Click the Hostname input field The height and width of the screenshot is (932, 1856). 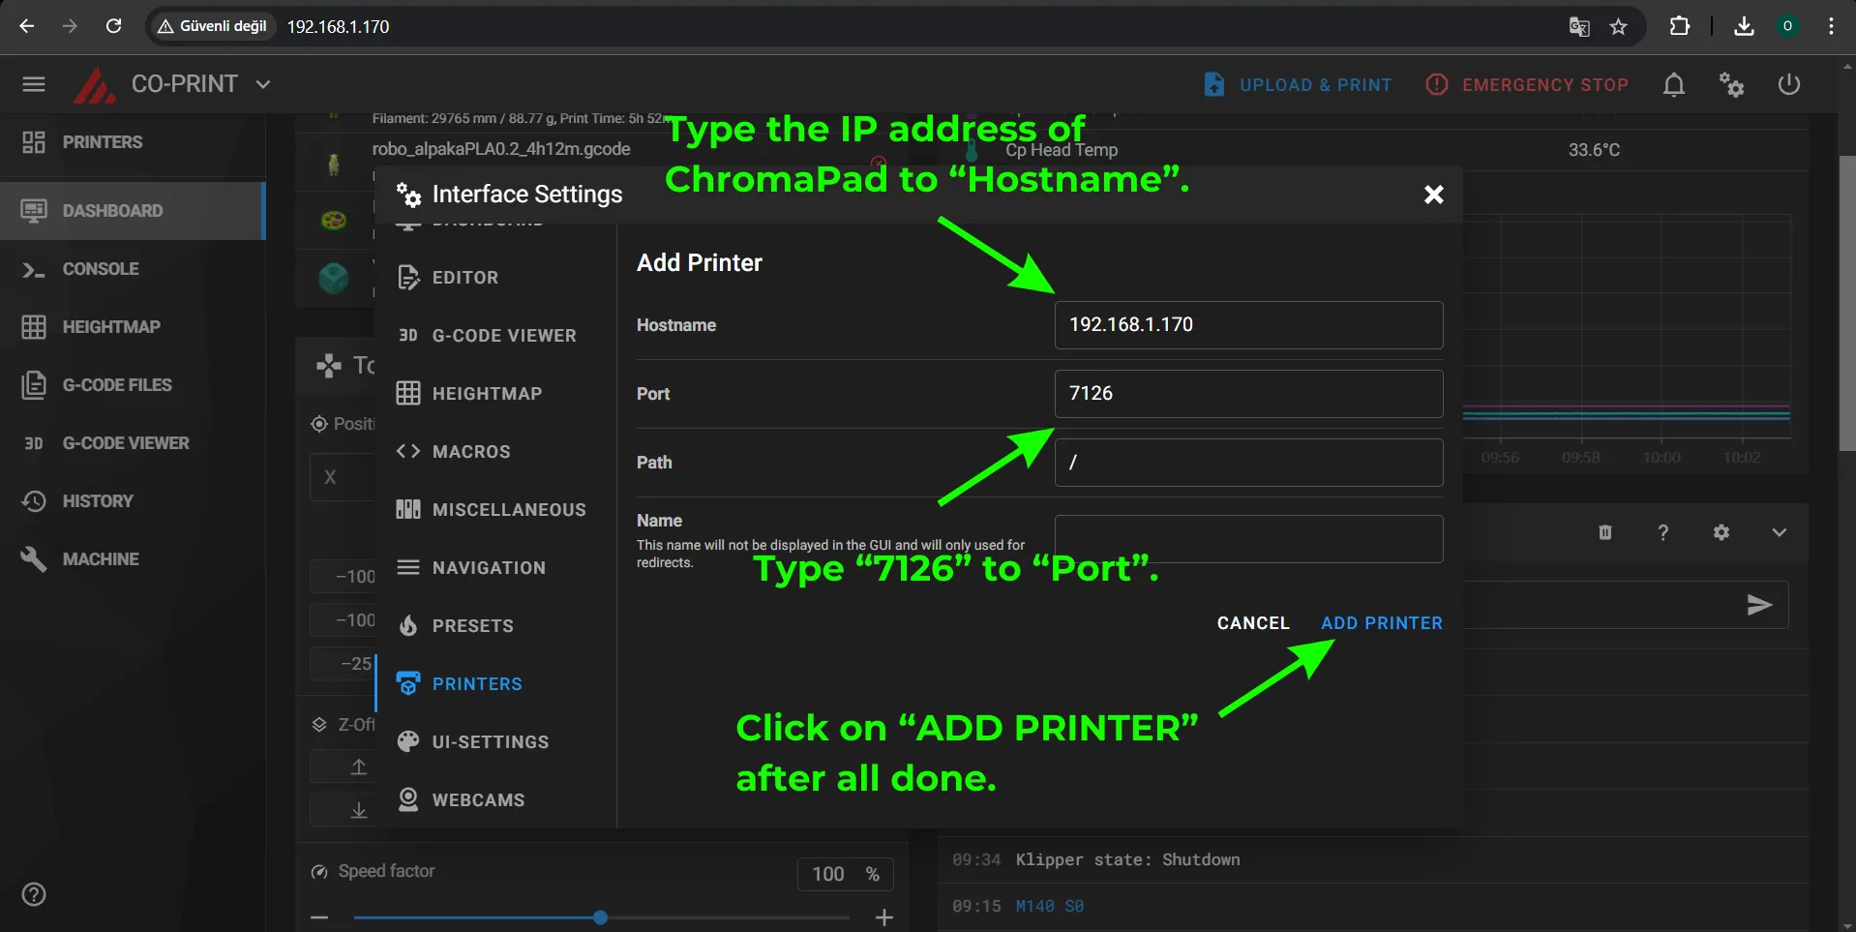pyautogui.click(x=1248, y=325)
